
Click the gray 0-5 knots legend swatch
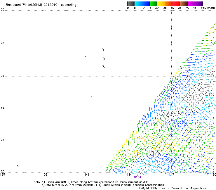(131, 4)
